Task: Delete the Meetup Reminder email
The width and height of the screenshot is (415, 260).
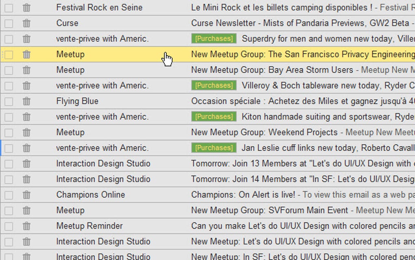Action: tap(26, 226)
